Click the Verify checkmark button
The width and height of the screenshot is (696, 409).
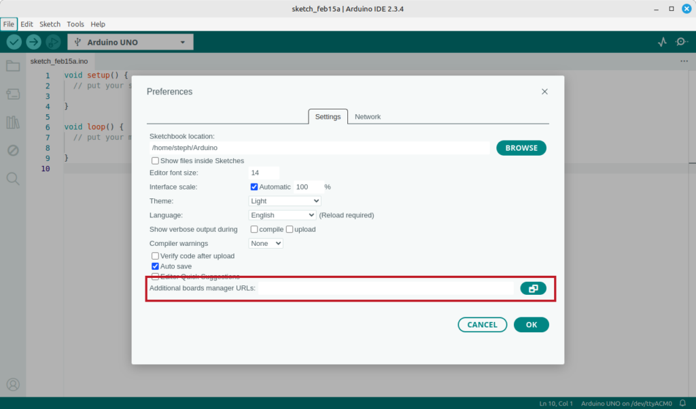pos(14,42)
